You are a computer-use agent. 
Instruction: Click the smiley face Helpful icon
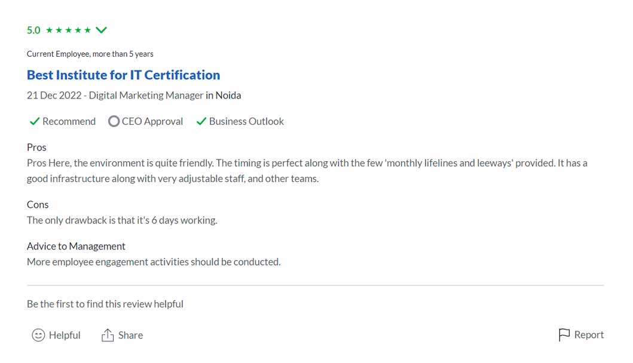coord(38,335)
